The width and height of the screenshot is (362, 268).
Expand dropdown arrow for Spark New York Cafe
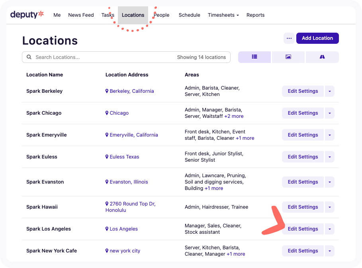pos(330,251)
